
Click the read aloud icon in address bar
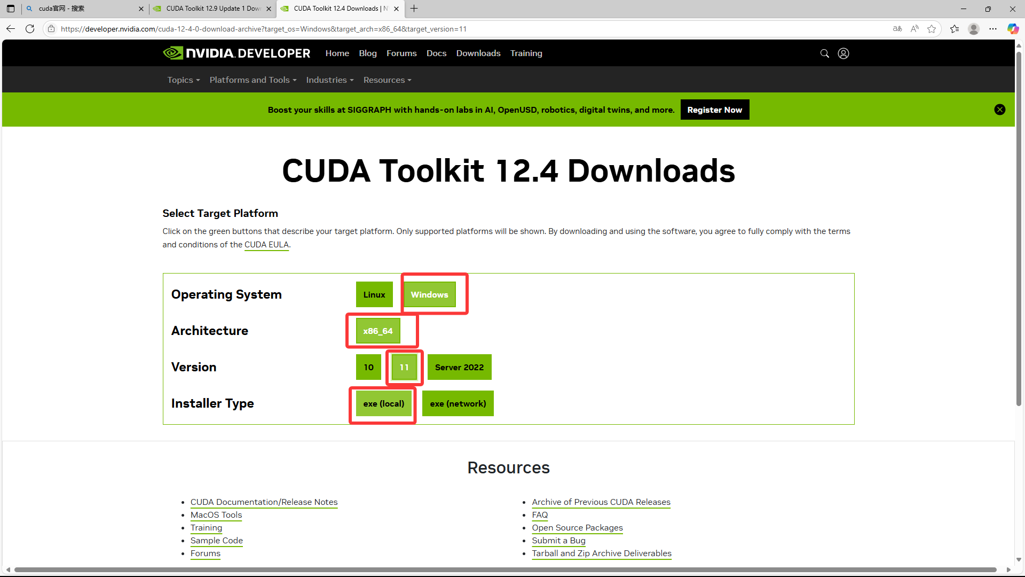click(914, 29)
